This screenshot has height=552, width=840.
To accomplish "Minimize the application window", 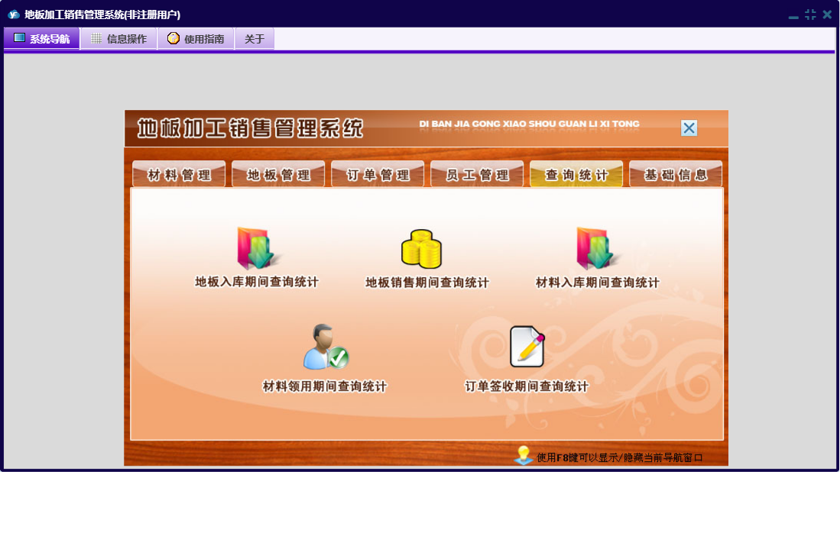I will coord(793,15).
